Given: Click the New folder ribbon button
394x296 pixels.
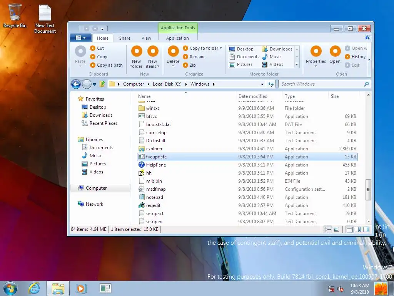Looking at the screenshot, I should pos(137,57).
